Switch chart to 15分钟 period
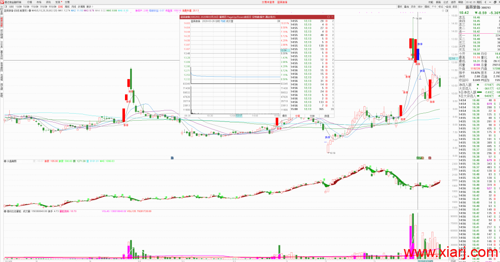500x262 pixels. (34, 6)
